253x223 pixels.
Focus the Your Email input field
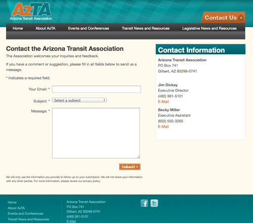(x=97, y=89)
